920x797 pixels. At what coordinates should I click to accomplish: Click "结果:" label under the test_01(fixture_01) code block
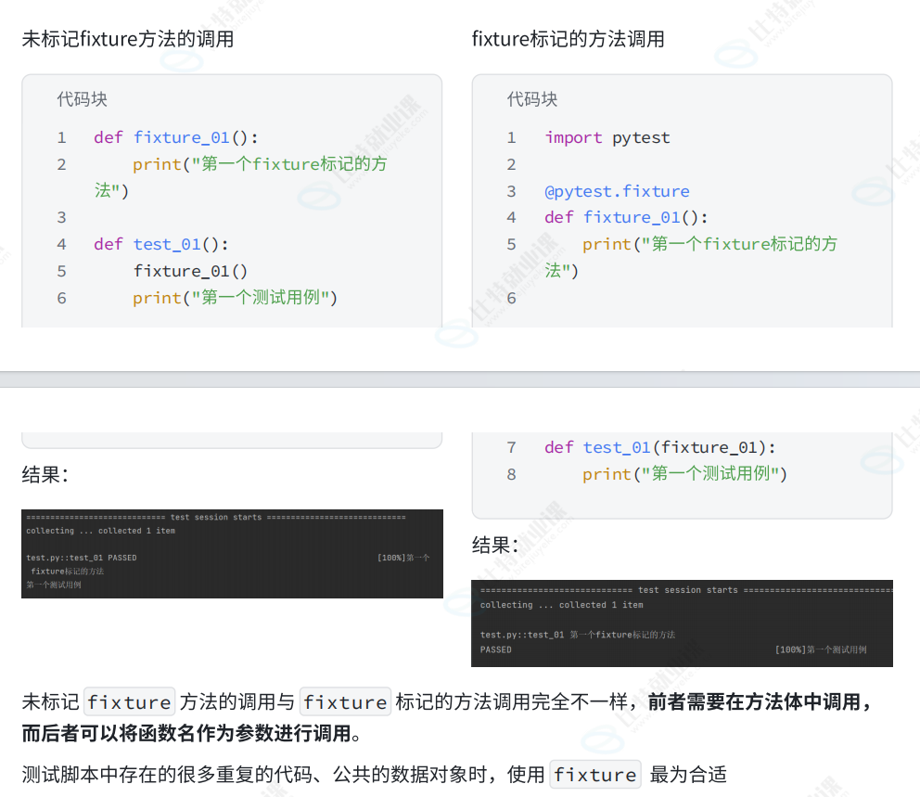coord(496,546)
